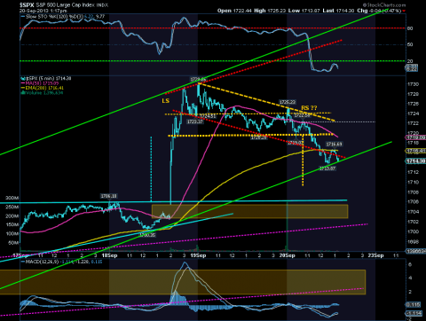
Task: Click the RS ?? annotation text
Action: coord(309,107)
